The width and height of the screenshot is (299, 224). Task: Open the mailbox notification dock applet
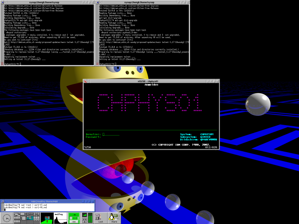pyautogui.click(x=47, y=218)
